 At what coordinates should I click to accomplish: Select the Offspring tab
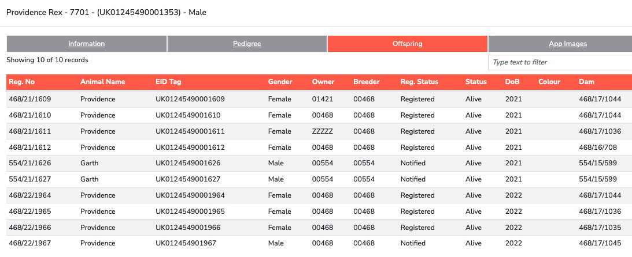click(408, 44)
